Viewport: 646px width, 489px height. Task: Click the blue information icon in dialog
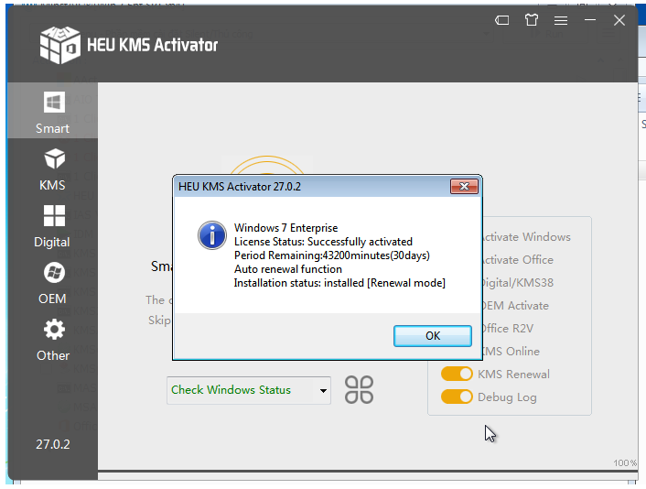212,235
